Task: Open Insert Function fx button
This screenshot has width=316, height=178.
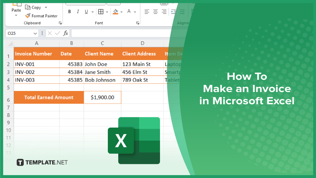Action: click(x=65, y=33)
